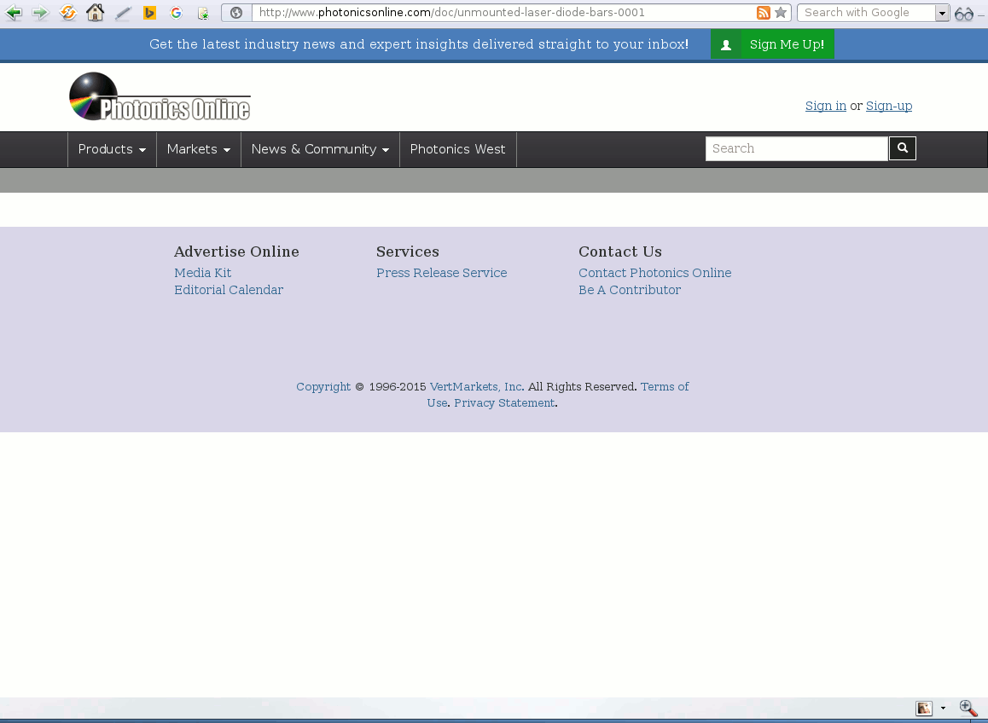Open the Contact Photonics Online link
988x723 pixels.
point(655,273)
